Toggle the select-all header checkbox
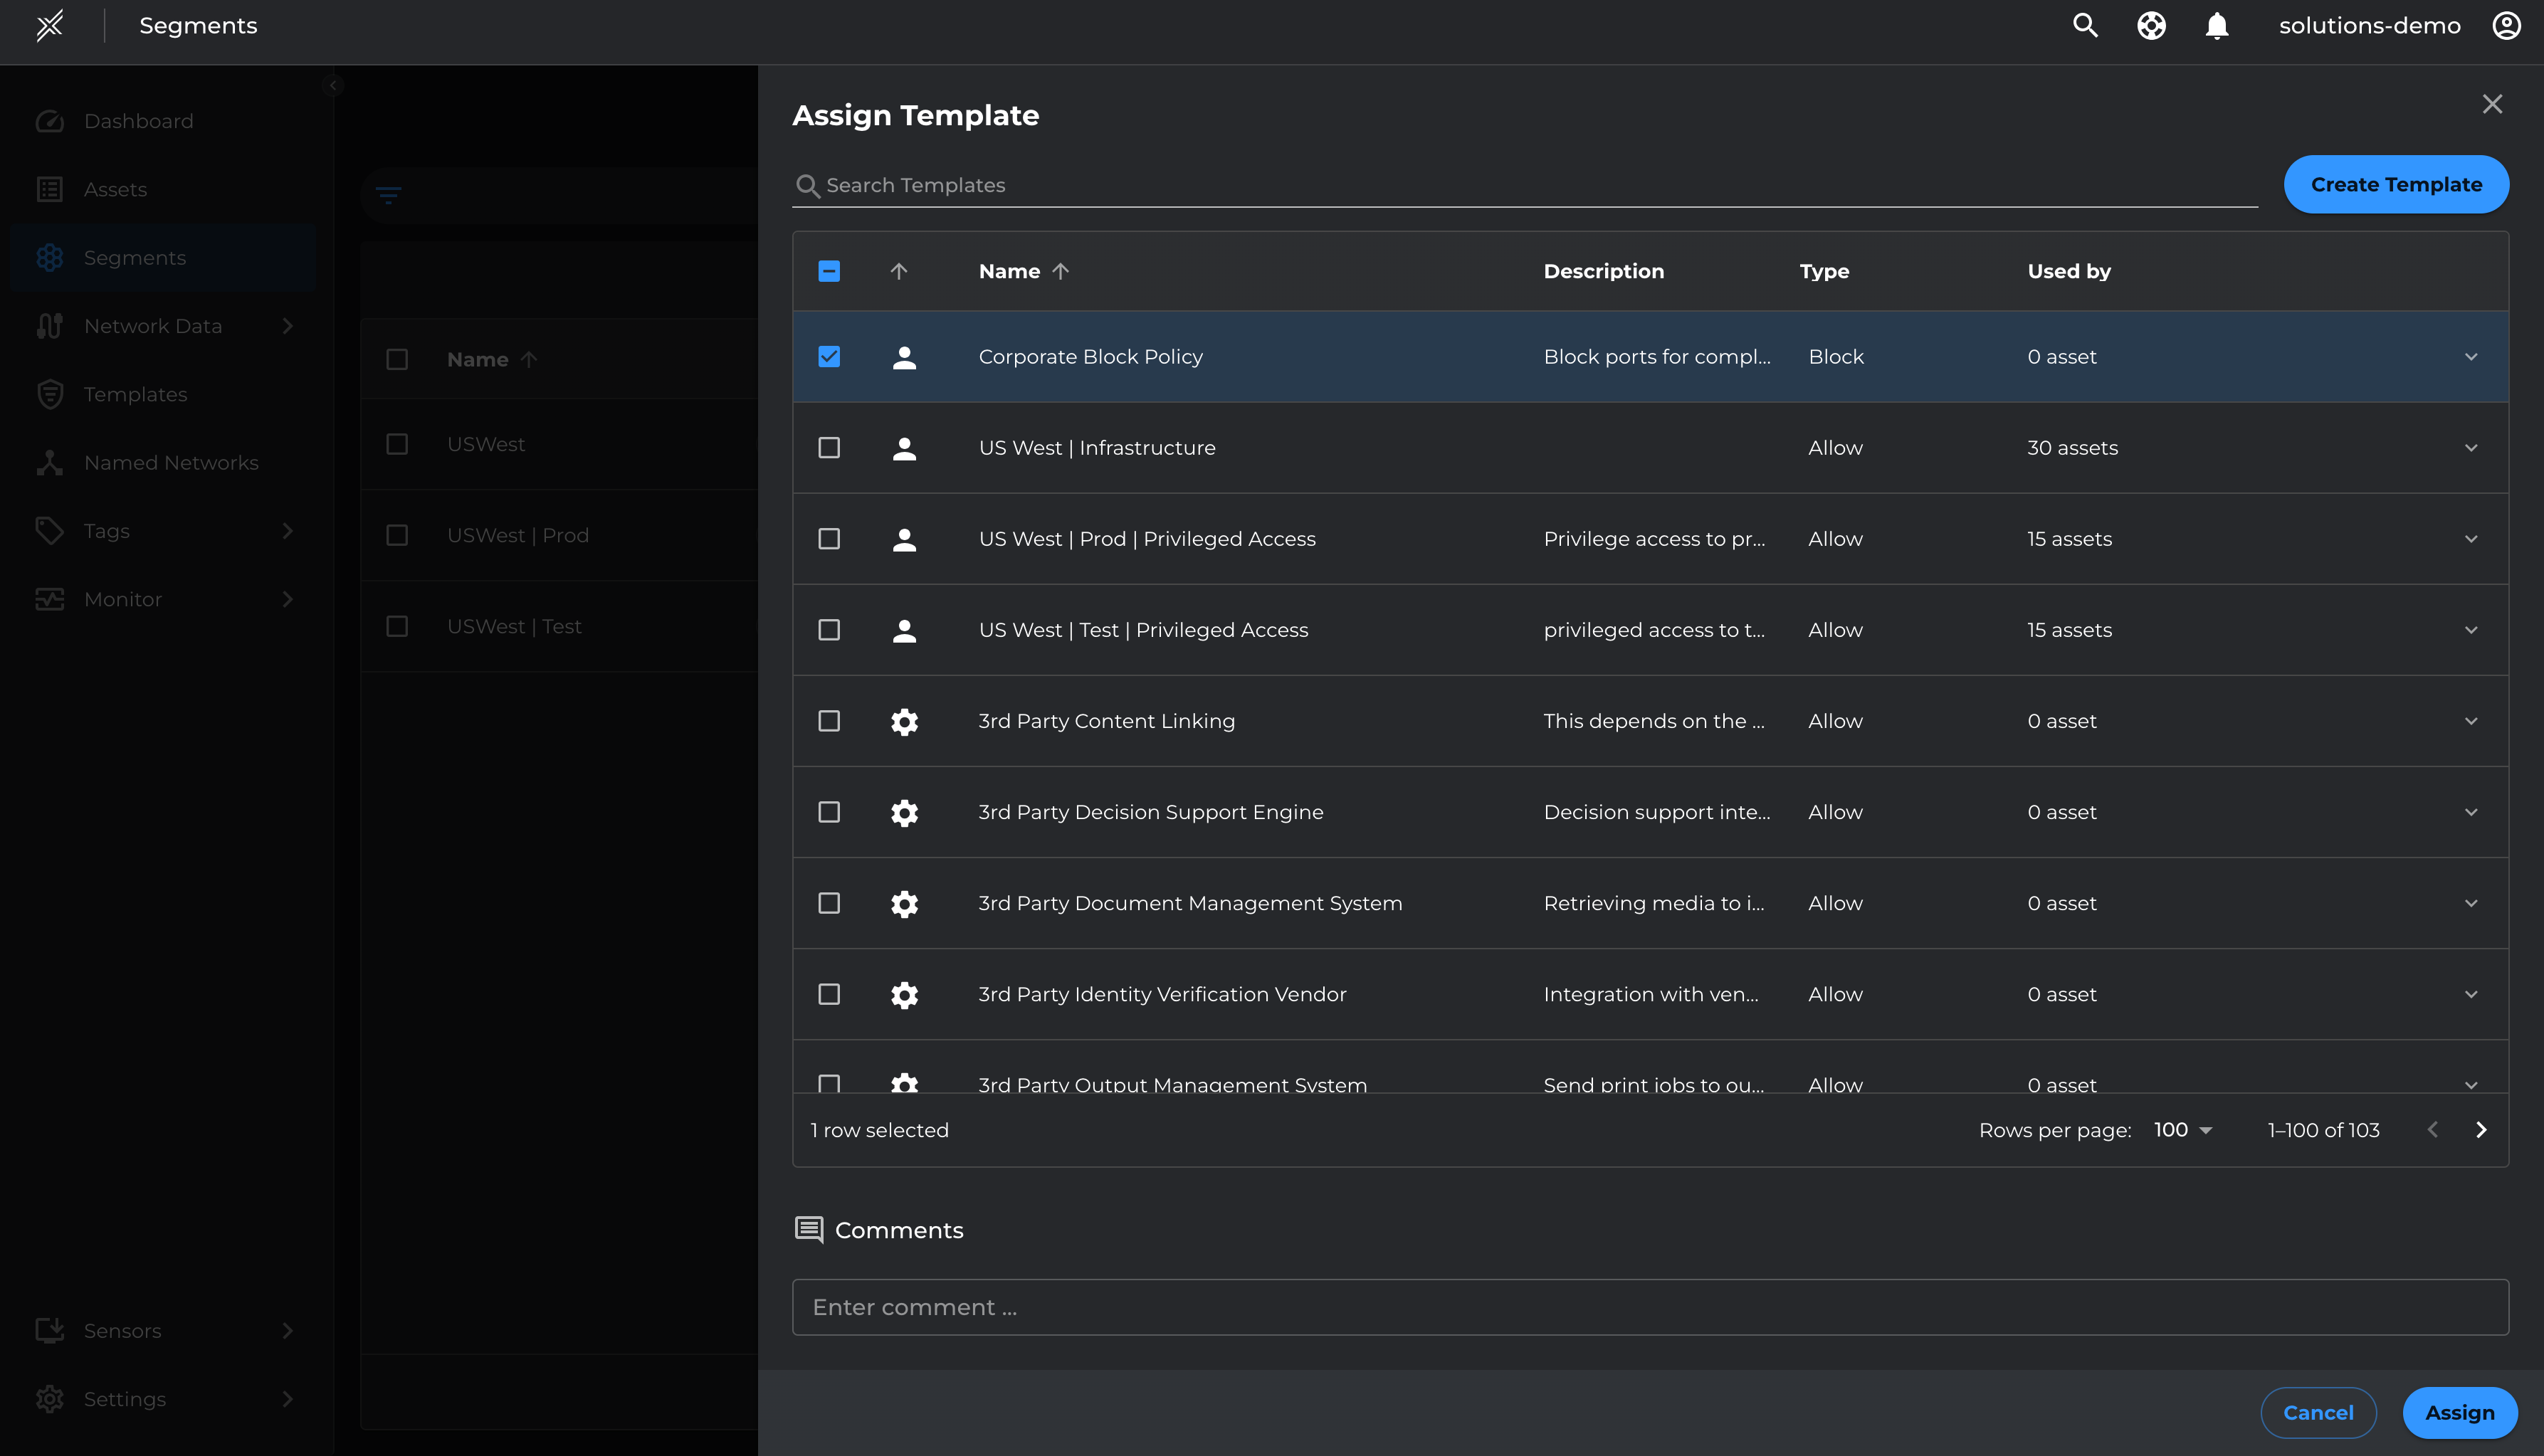This screenshot has width=2544, height=1456. 829,271
